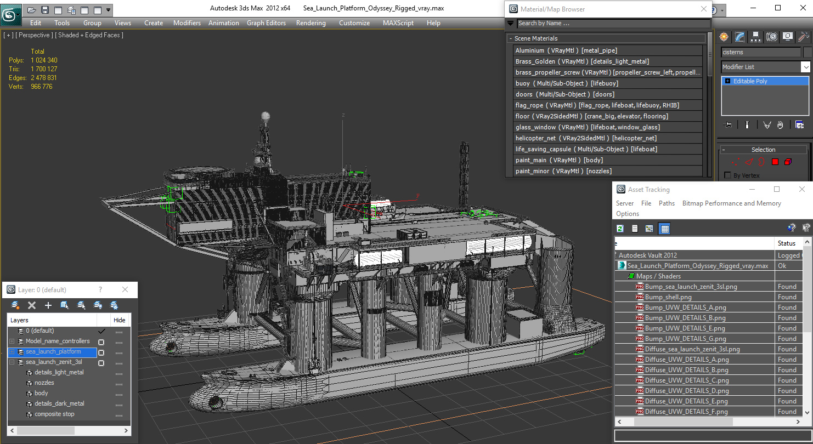Screen dimensions: 813x444
Task: Toggle Hide column for details_light_metal object
Action: 119,373
